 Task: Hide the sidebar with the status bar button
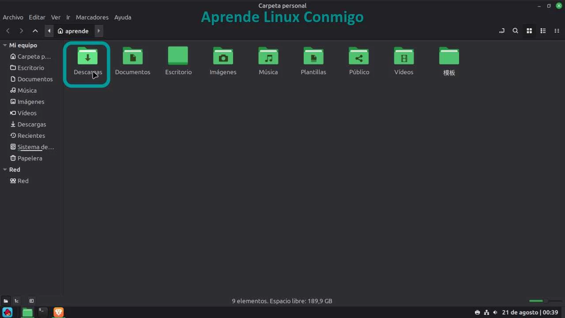31,301
